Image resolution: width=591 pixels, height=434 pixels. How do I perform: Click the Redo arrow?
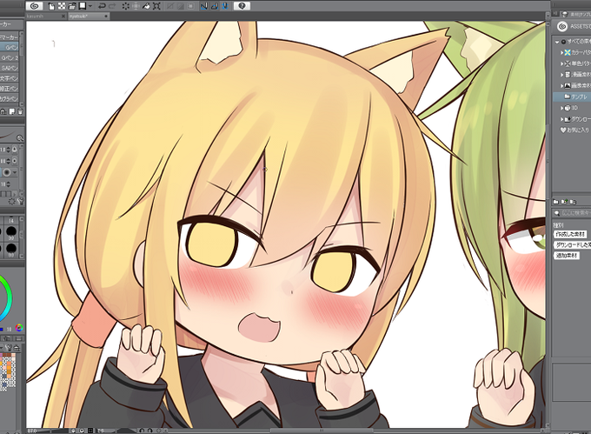pos(112,6)
